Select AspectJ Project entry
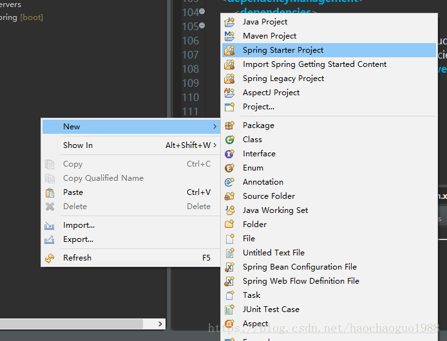 pyautogui.click(x=329, y=93)
